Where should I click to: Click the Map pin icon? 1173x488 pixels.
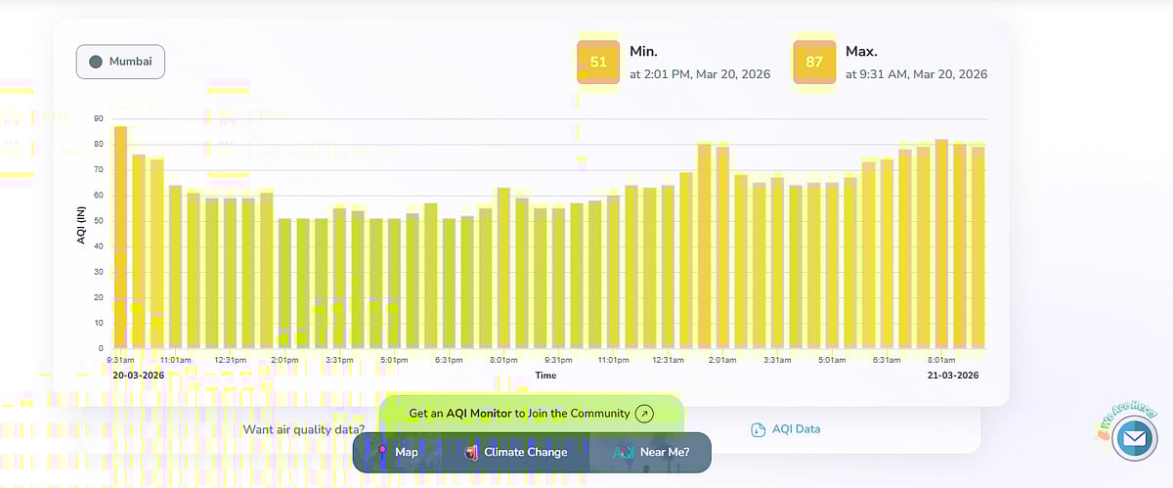pyautogui.click(x=382, y=453)
